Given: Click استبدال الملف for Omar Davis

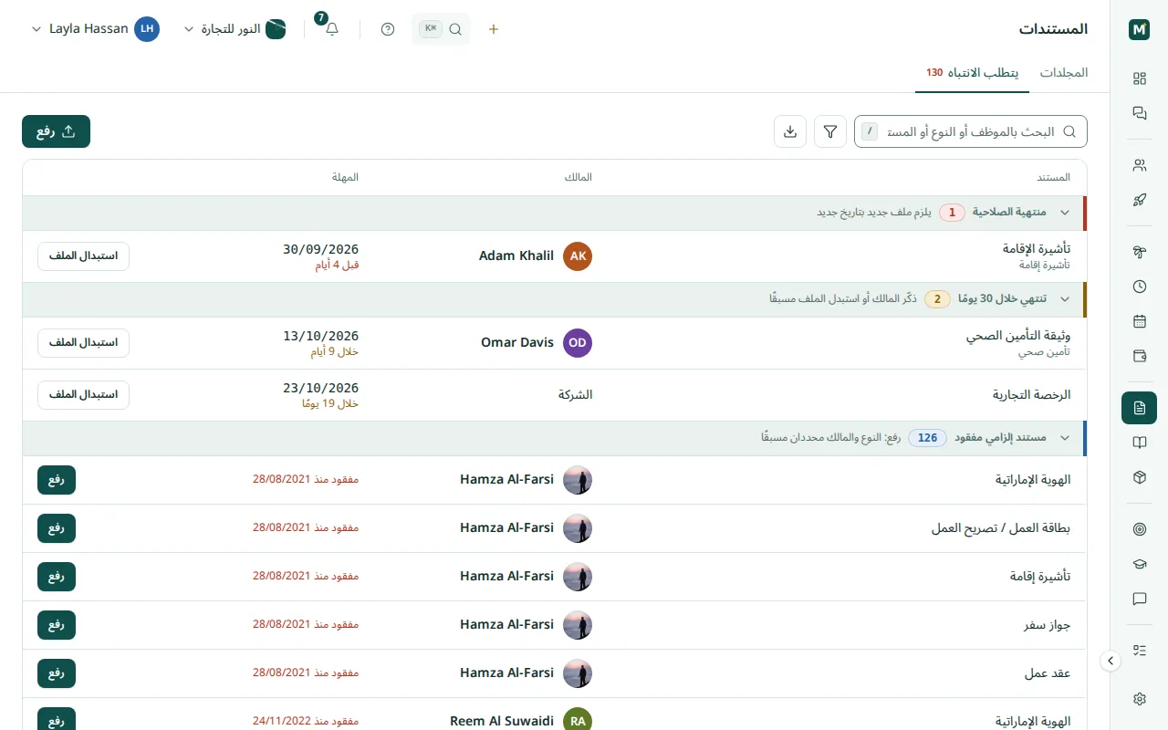Looking at the screenshot, I should pyautogui.click(x=83, y=343).
